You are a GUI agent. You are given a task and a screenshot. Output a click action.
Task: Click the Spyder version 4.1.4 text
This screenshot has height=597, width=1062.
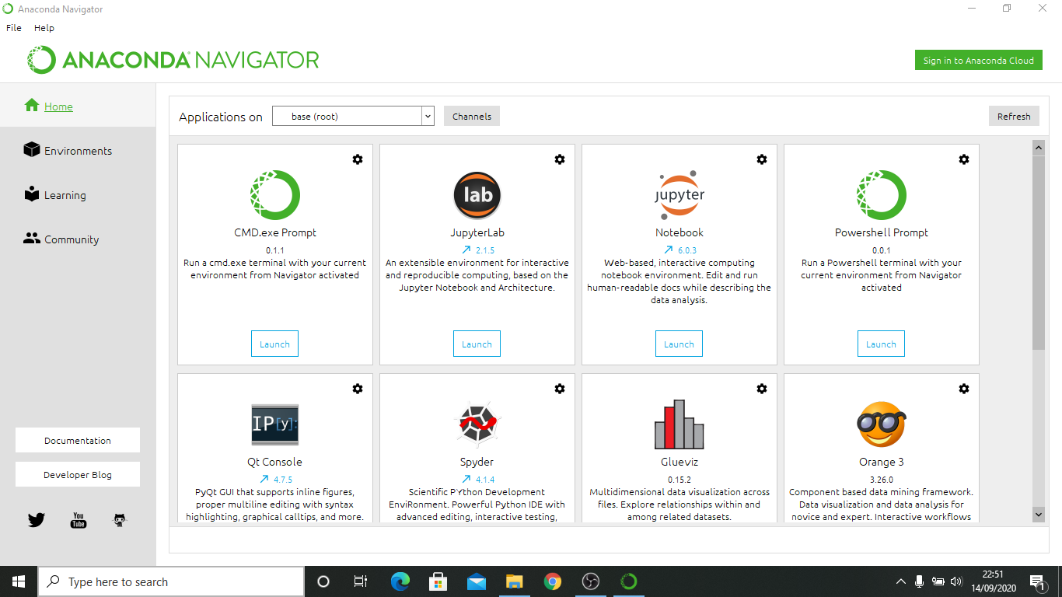pyautogui.click(x=485, y=480)
